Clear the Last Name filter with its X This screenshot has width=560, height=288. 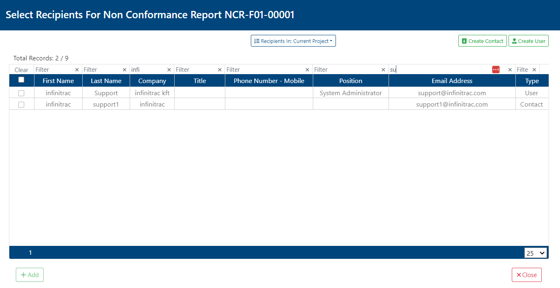coord(125,70)
